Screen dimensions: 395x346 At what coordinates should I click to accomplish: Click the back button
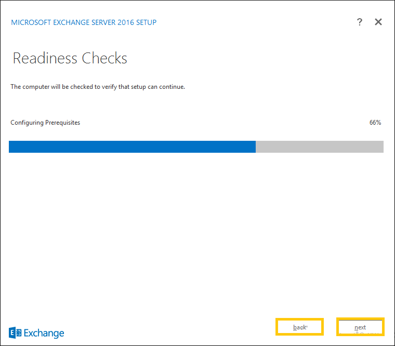tap(299, 327)
